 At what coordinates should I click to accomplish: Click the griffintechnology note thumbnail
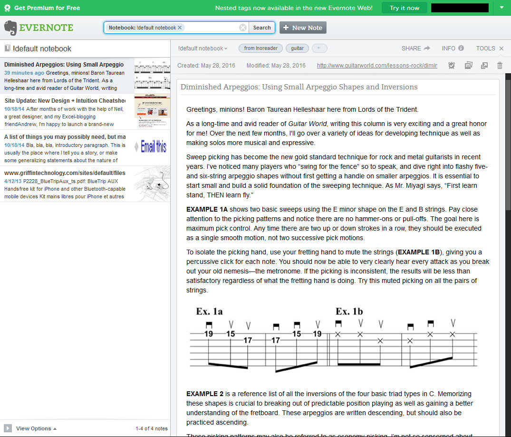click(x=152, y=184)
